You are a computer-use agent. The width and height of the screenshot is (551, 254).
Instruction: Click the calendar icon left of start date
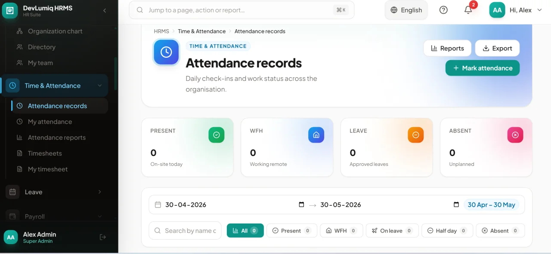click(158, 205)
